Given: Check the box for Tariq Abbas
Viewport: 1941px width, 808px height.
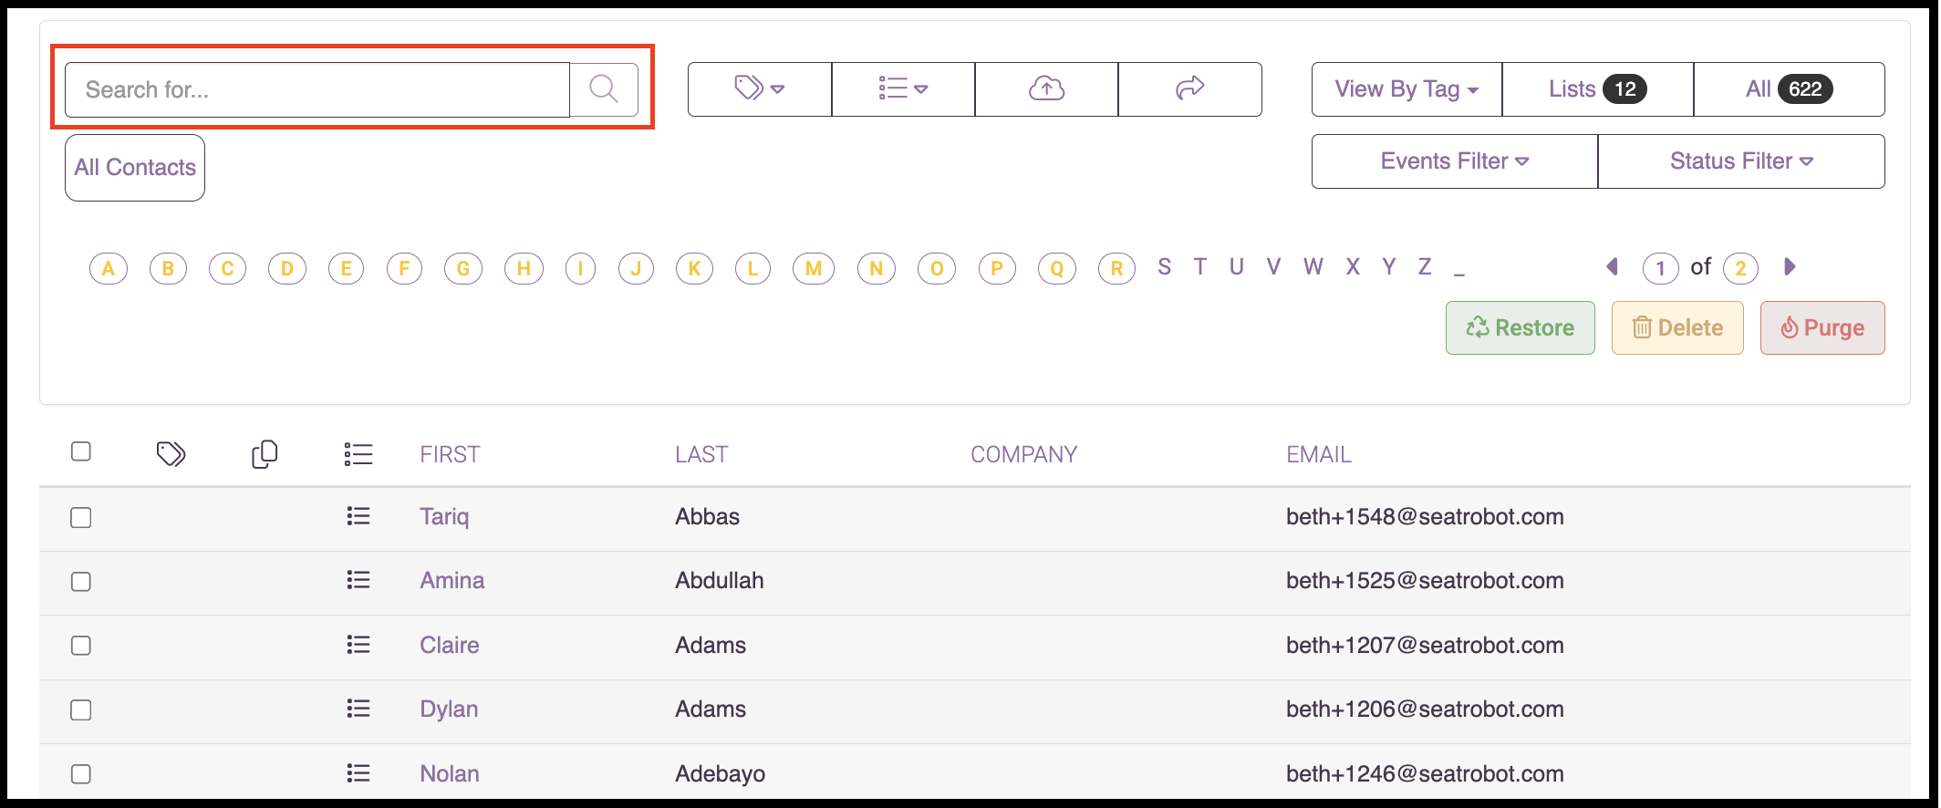Looking at the screenshot, I should pos(81,518).
